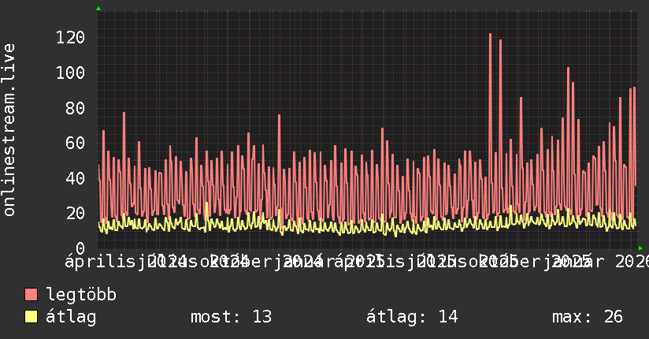This screenshot has height=339, width=649.
Task: Click the y-axis label 60
Action: point(76,143)
